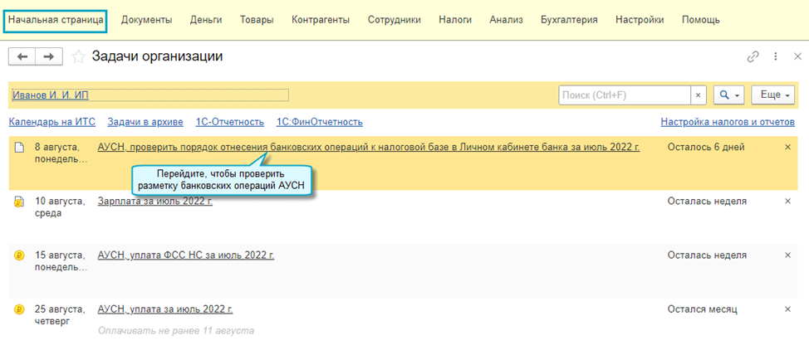Open the AУСН, уплата ФСС НС task
809x345 pixels.
[185, 255]
